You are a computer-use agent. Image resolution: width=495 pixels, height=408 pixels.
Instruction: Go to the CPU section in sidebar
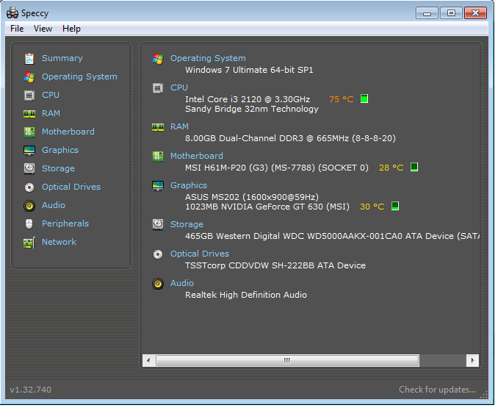(x=51, y=95)
